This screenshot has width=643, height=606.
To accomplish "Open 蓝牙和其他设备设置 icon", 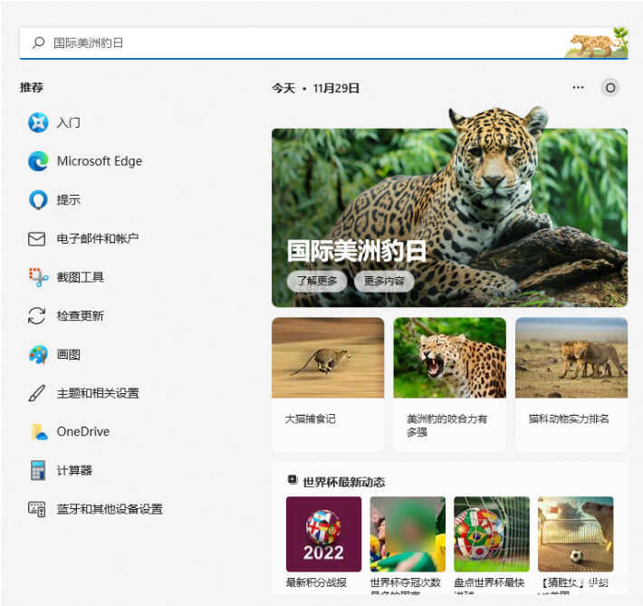I will [37, 509].
